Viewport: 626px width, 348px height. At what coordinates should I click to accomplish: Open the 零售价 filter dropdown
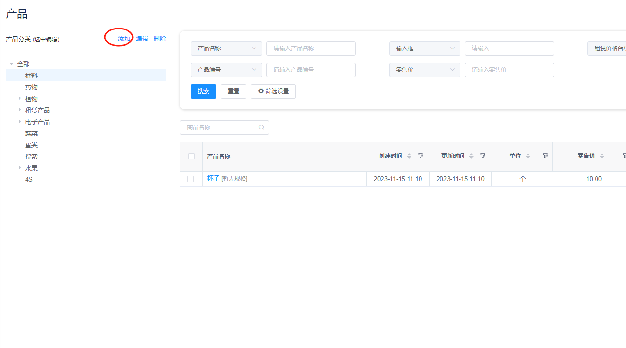point(424,70)
